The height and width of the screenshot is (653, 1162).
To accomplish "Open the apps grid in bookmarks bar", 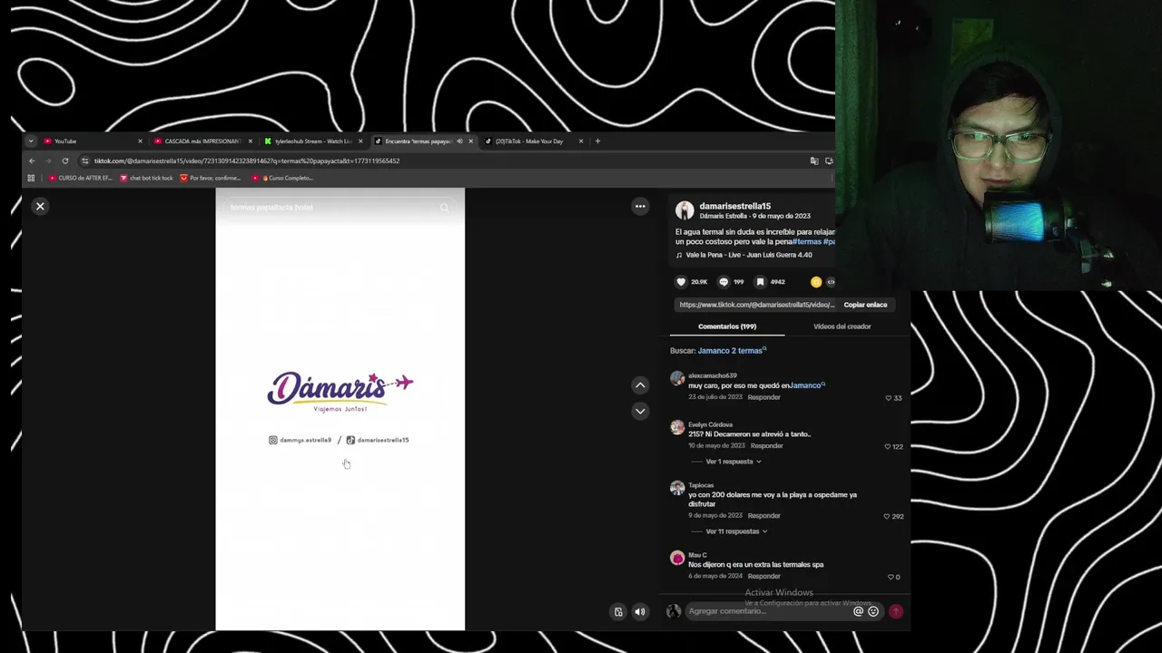I will point(31,178).
